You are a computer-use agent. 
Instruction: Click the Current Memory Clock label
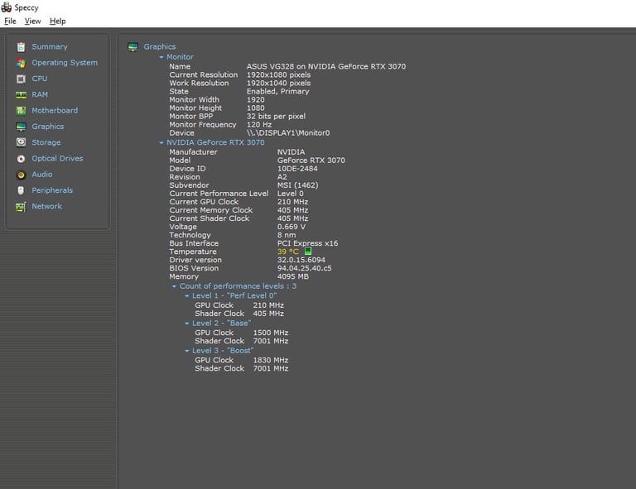[210, 210]
